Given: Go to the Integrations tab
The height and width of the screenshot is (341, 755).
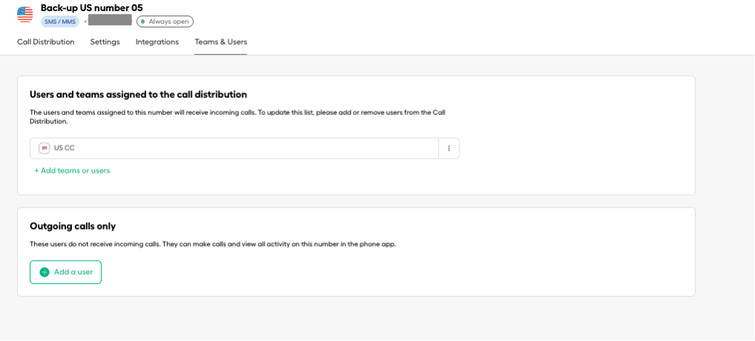Looking at the screenshot, I should [157, 42].
